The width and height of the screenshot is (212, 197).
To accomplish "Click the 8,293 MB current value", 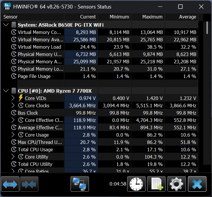I will (86, 32).
